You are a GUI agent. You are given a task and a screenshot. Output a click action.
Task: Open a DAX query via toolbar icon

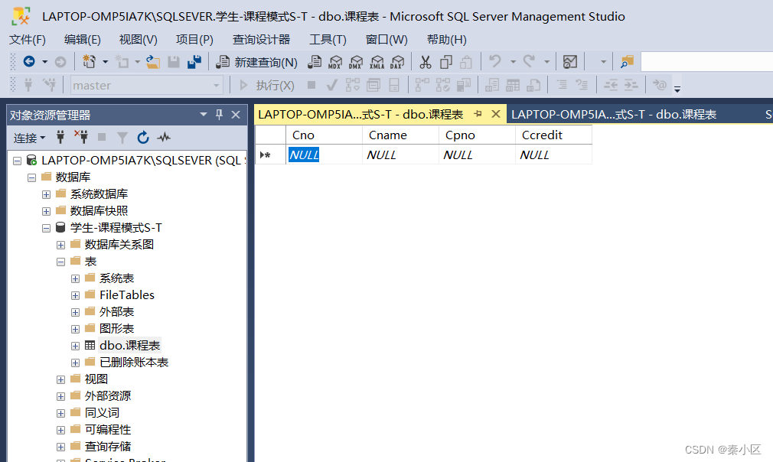(x=397, y=61)
